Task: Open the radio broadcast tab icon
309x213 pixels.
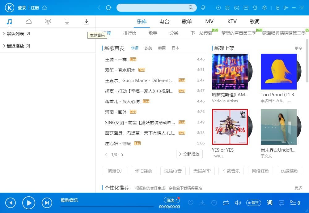Action: tap(48, 22)
